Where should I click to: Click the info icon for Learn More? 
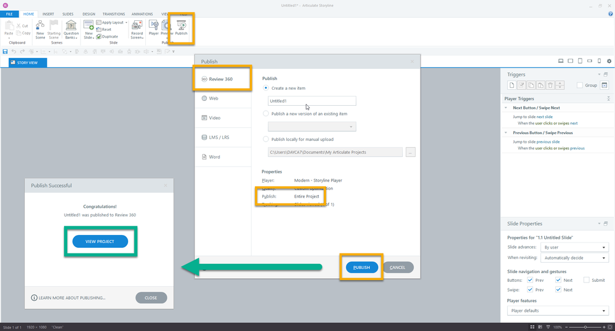coord(34,298)
